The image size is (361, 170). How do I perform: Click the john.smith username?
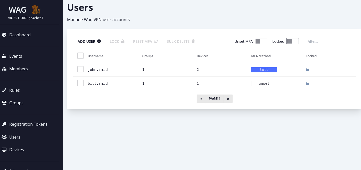(x=99, y=70)
